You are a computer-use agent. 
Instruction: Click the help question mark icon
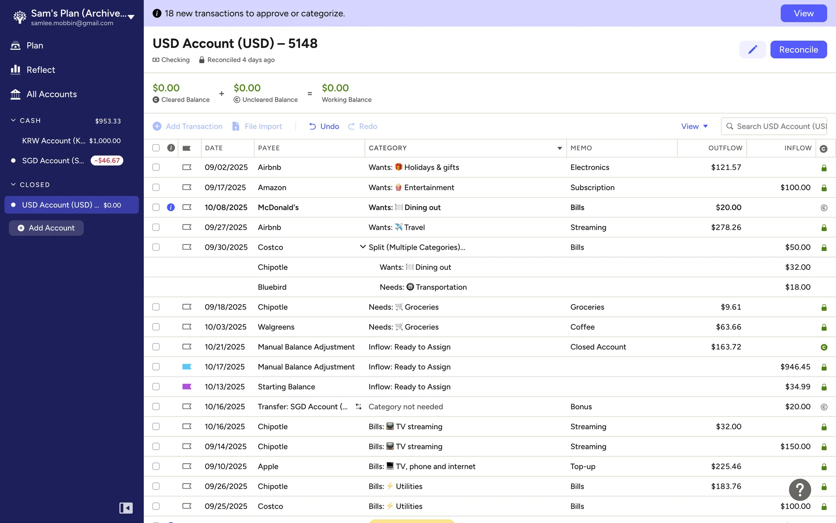click(x=800, y=490)
